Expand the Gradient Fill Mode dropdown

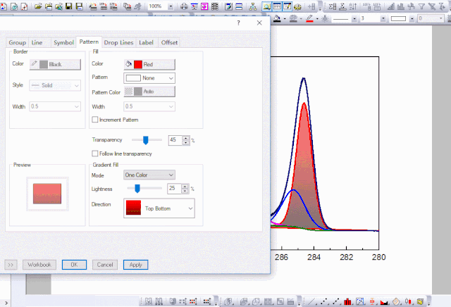click(149, 175)
